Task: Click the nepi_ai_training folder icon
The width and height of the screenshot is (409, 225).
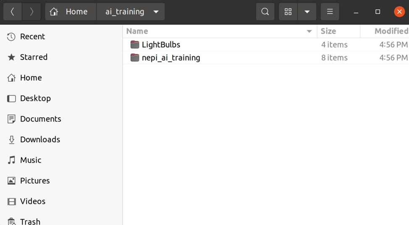Action: pyautogui.click(x=135, y=57)
